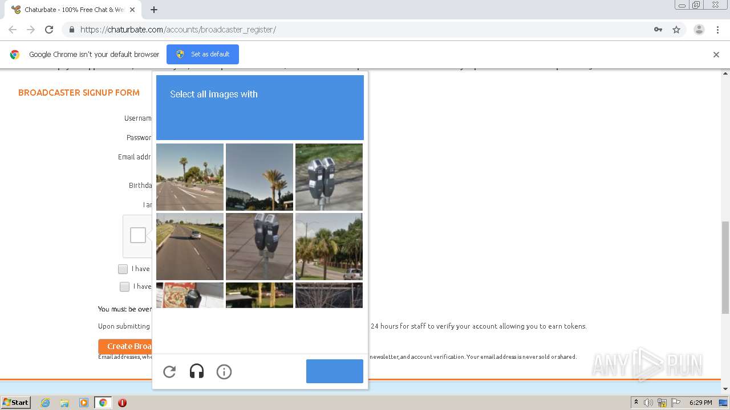Dismiss the default browser notification bar

(716, 55)
